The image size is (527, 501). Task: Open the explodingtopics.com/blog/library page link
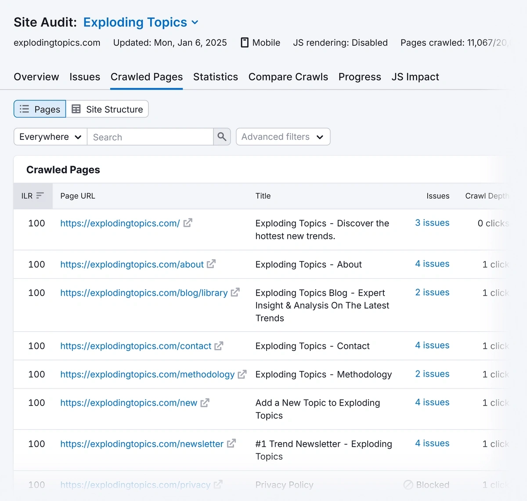click(x=144, y=293)
